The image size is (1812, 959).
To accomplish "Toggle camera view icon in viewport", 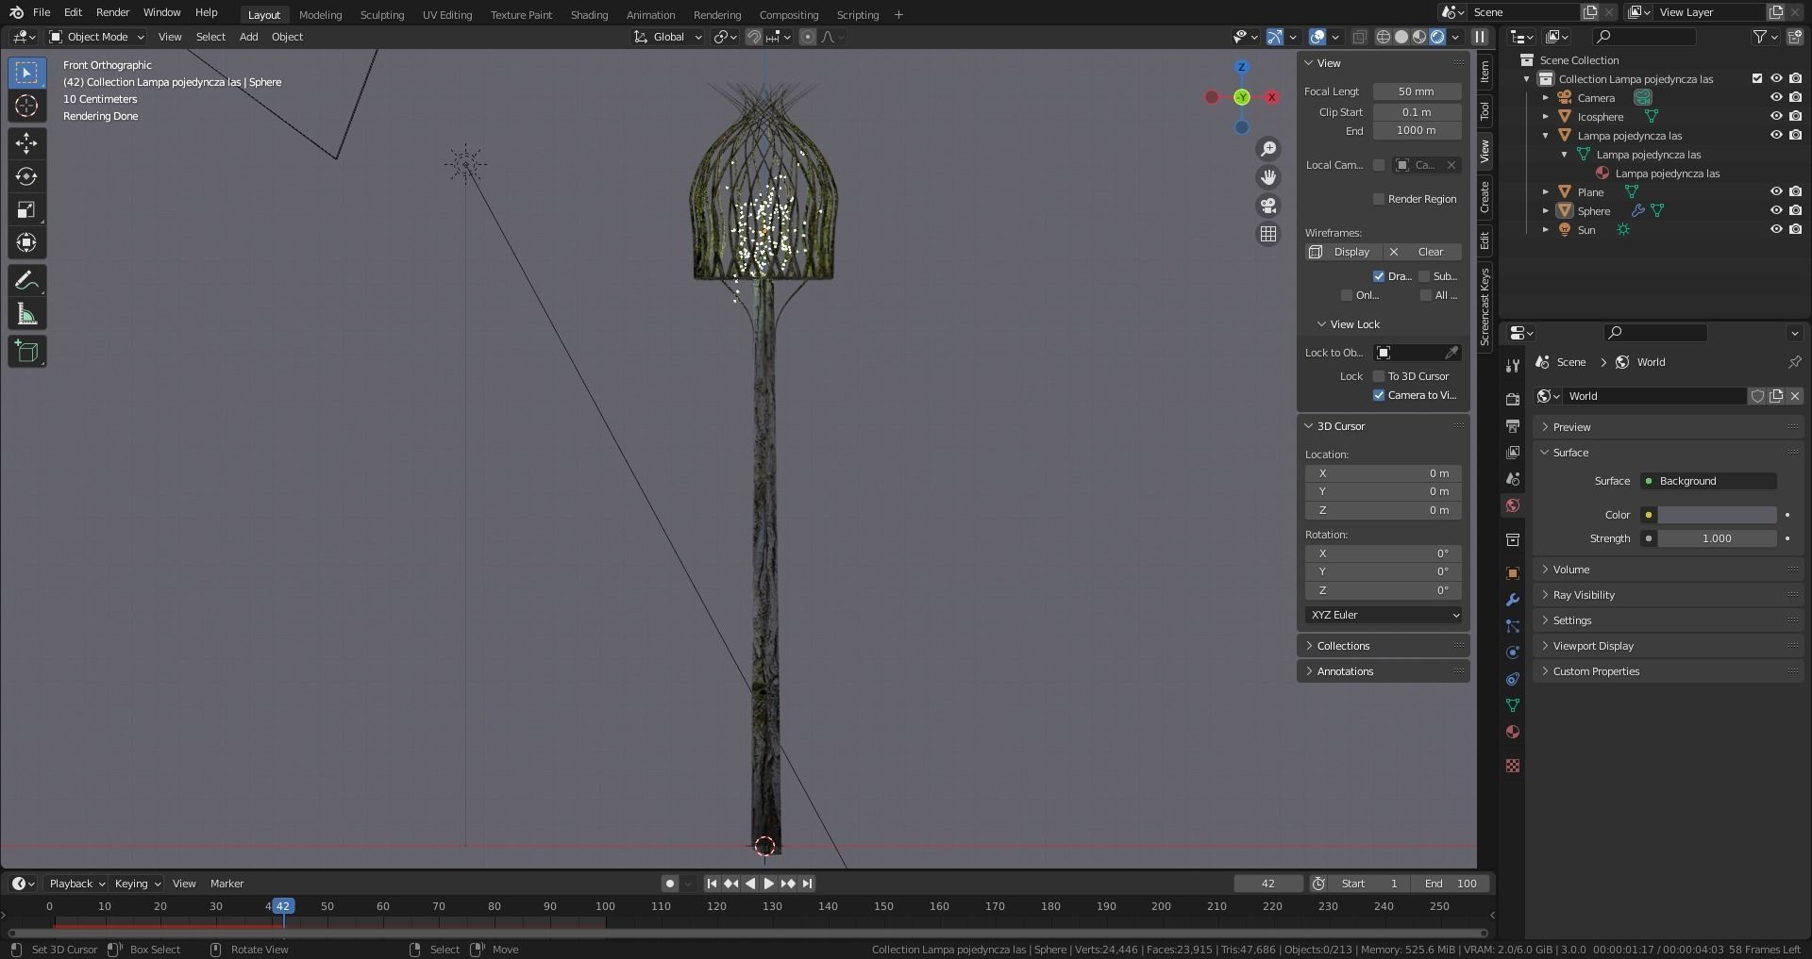I will [1268, 206].
